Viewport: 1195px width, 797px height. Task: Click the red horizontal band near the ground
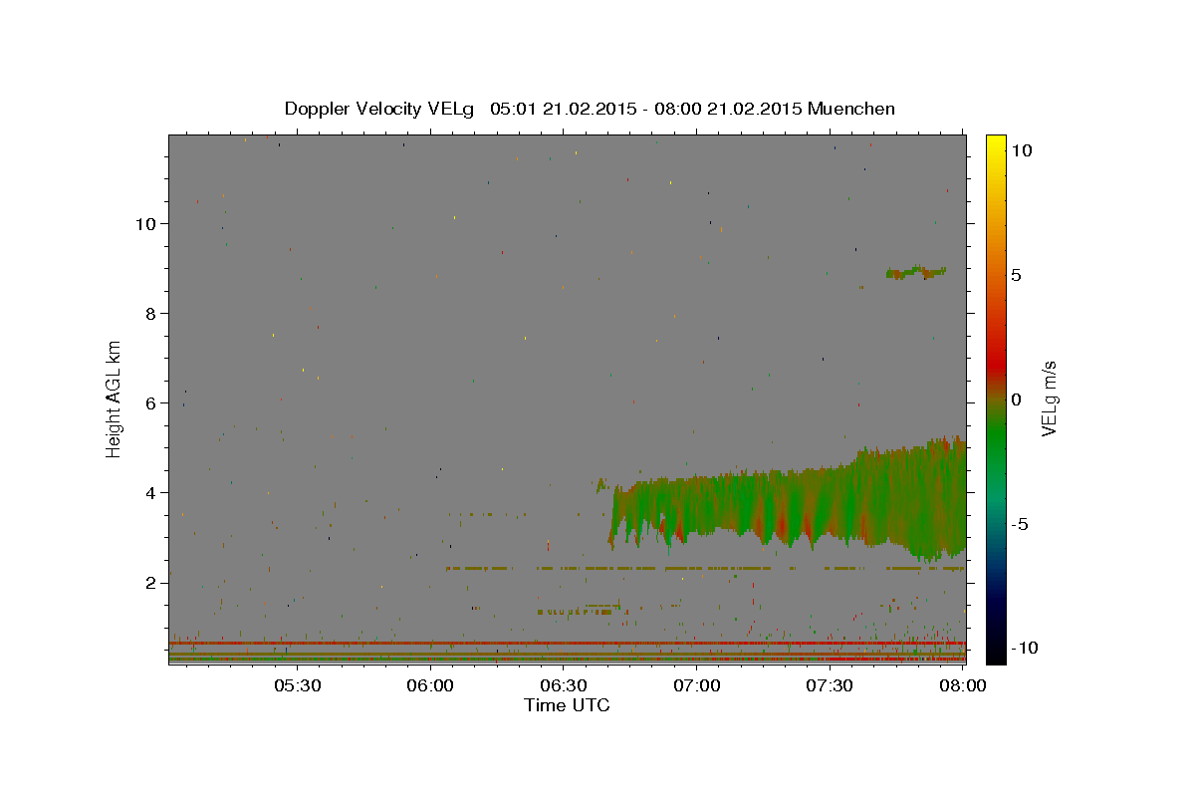(x=567, y=643)
